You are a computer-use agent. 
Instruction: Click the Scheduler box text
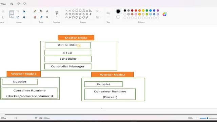68,59
